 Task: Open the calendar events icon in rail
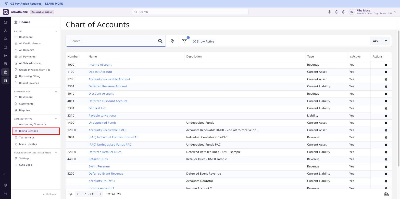(5, 47)
